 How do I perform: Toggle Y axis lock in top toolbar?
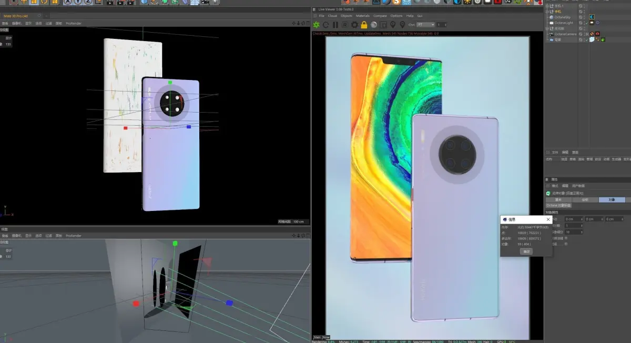(x=78, y=2)
